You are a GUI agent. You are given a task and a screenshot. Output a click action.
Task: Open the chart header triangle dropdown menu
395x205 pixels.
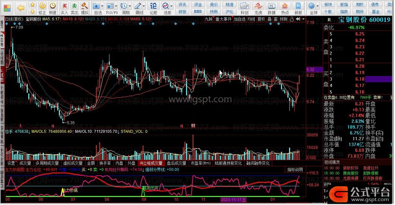coord(303,19)
